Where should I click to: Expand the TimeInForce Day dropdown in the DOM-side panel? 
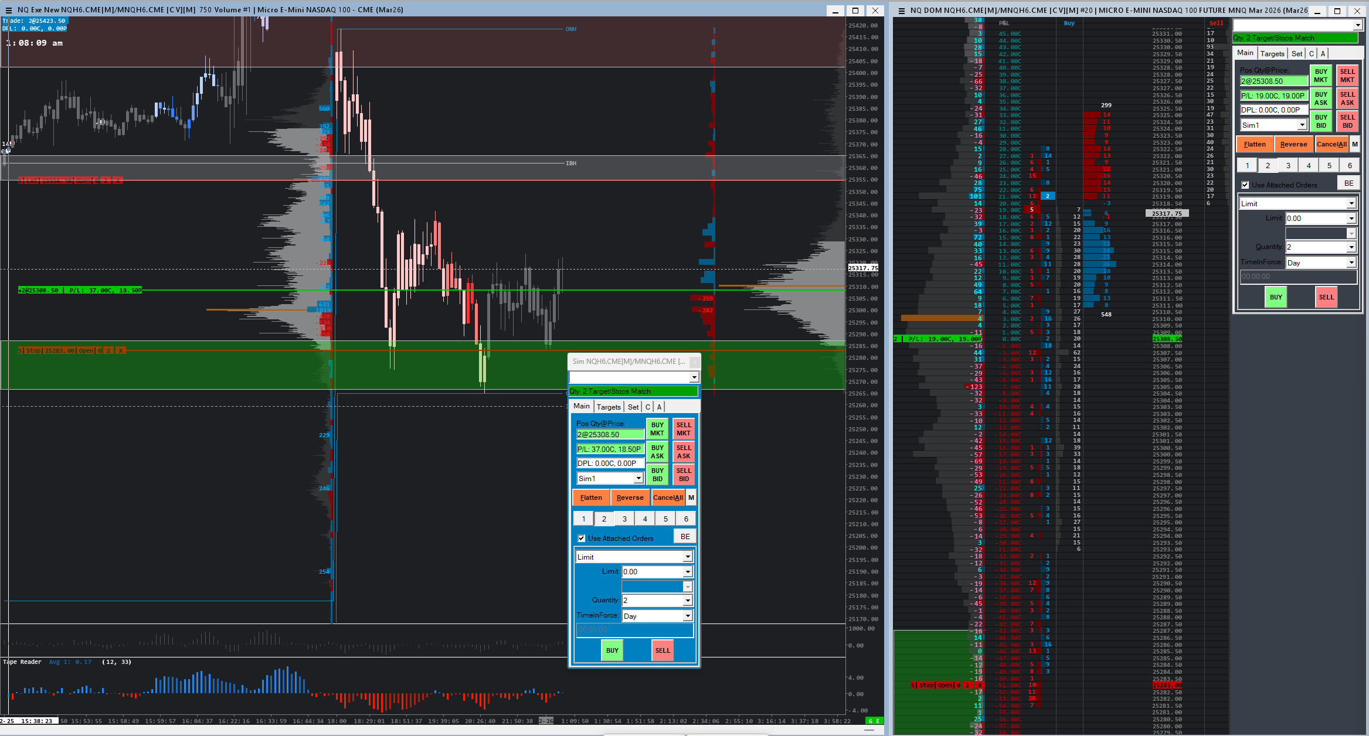(1351, 263)
